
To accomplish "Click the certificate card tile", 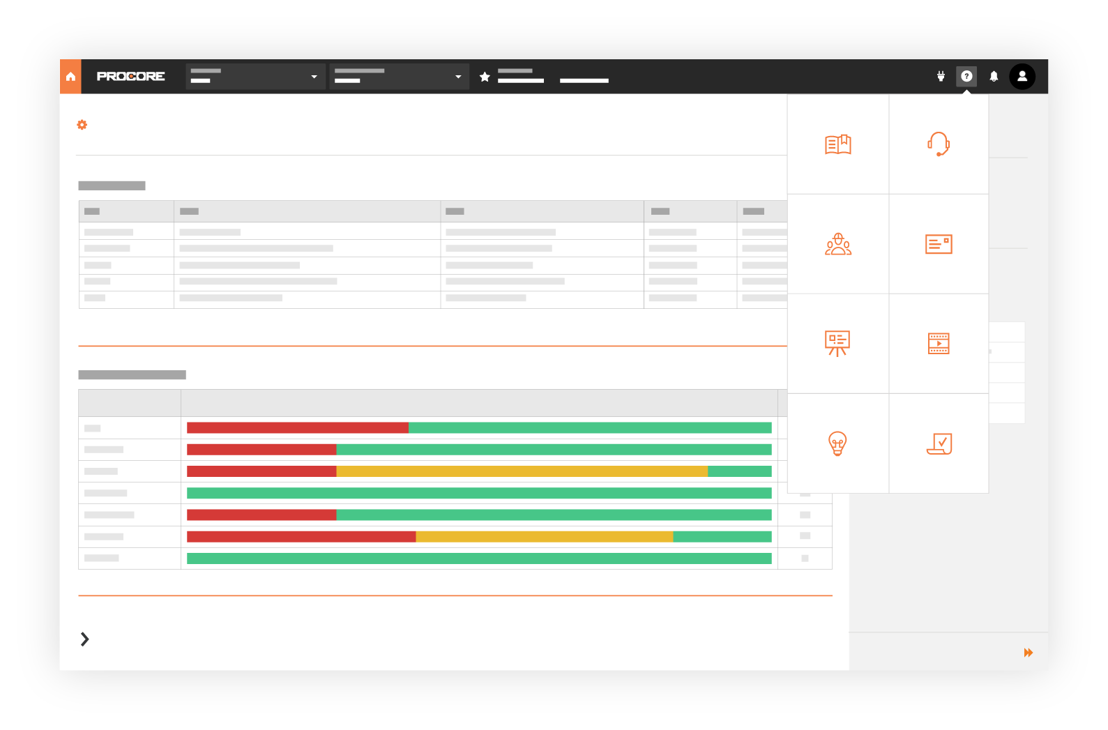I will pos(939,244).
